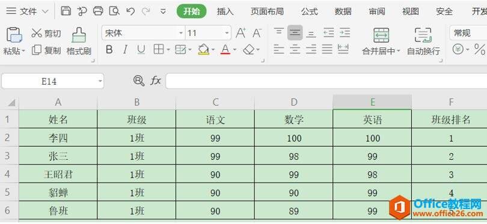Go to the 公式 tab
Screen dimensions: 487x224
[x=310, y=11]
